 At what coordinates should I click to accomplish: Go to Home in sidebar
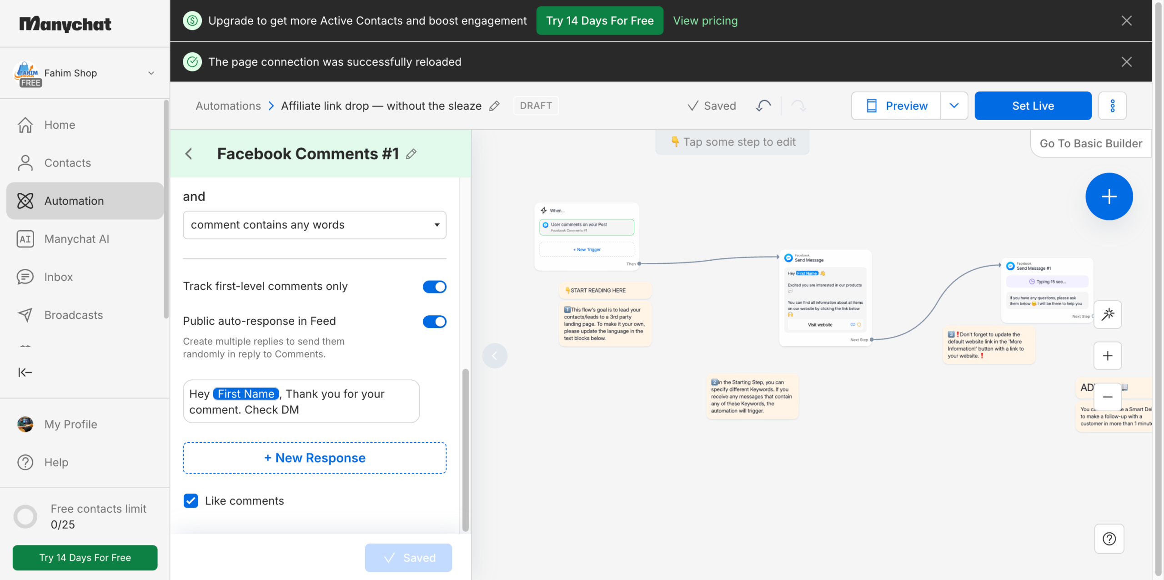(85, 125)
